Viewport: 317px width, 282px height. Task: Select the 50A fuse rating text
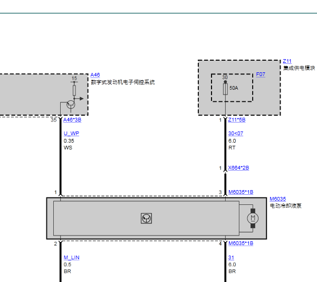234,88
